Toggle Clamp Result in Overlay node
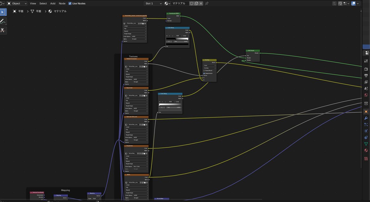This screenshot has width=370, height=202. 204,71
